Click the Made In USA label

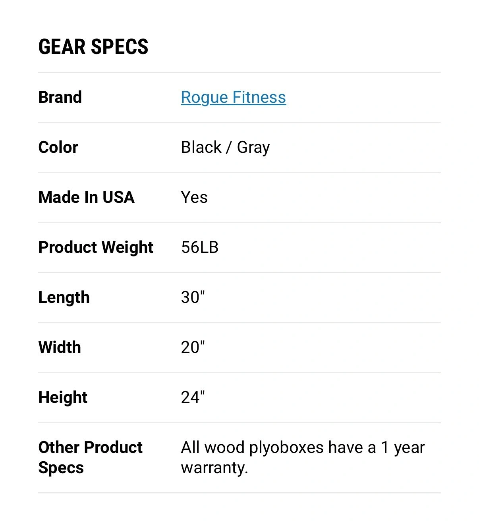[86, 197]
